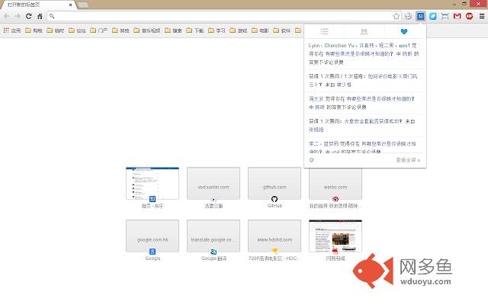Toggle the Zhihu notifier extension icon
The height and width of the screenshot is (305, 488).
click(420, 16)
